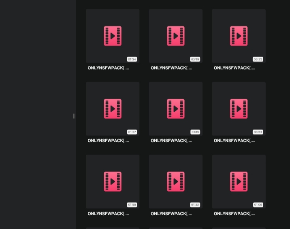Open the video icon lasting 03:19
The width and height of the screenshot is (290, 229).
click(x=176, y=36)
